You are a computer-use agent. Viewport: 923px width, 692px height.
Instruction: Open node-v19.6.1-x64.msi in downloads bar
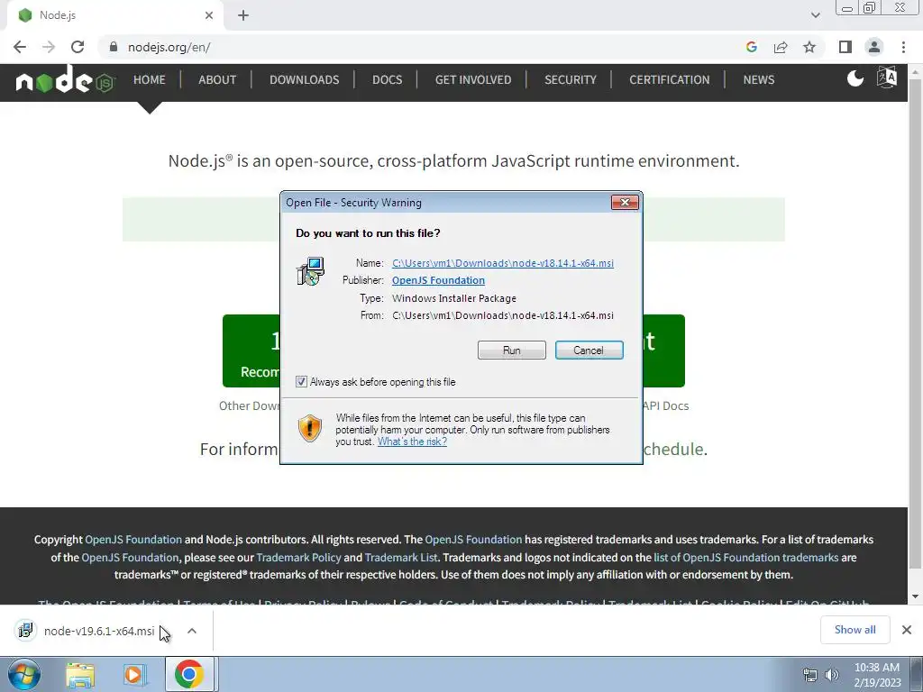[x=99, y=631]
